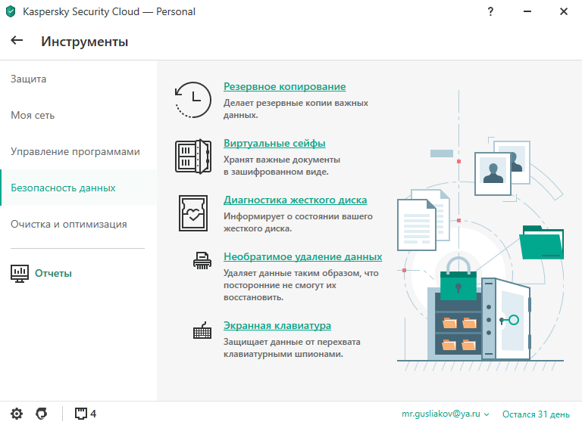Click the on-screen keyboard icon

click(x=202, y=330)
